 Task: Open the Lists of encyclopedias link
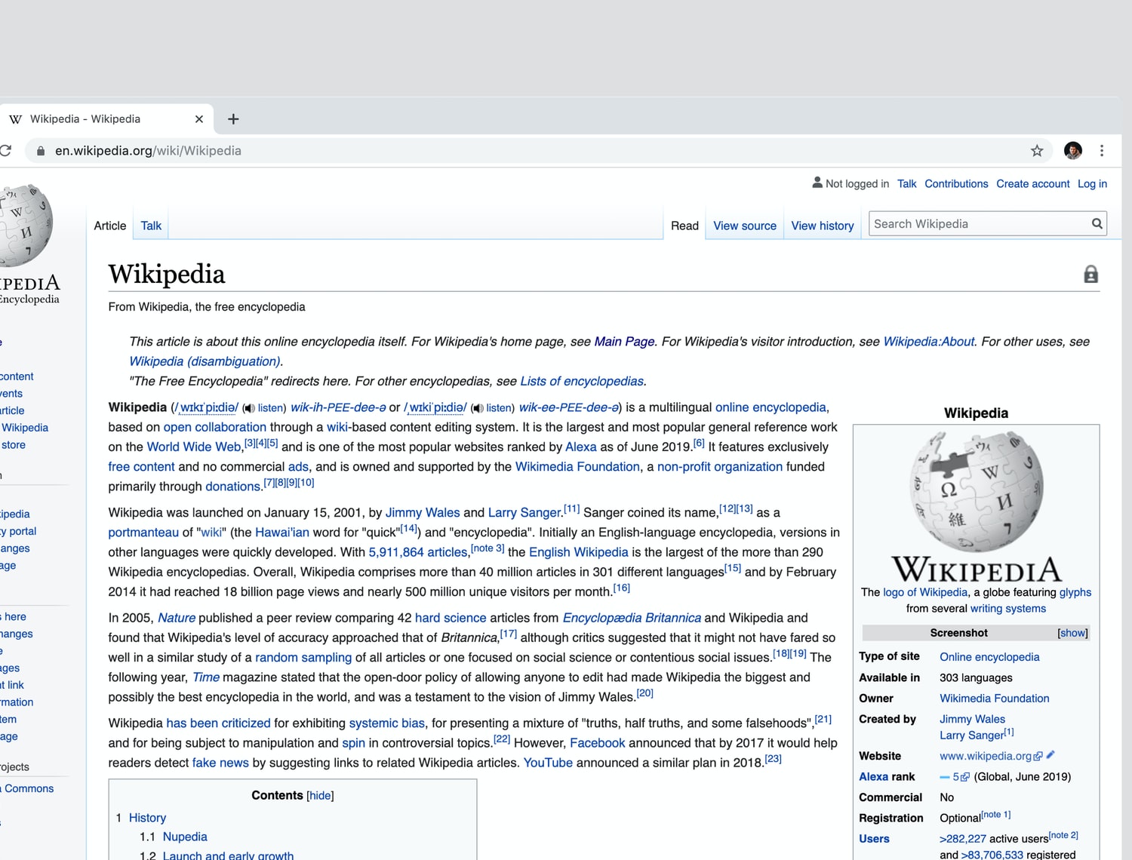pos(582,381)
